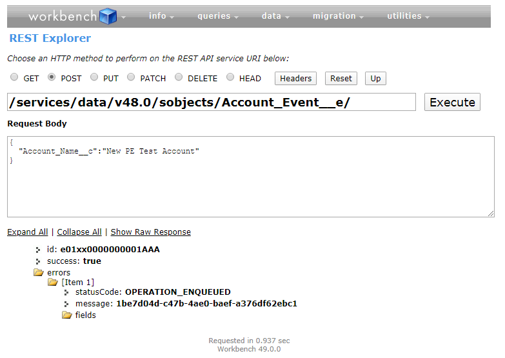Open the info menu
This screenshot has height=358, width=505.
[161, 15]
